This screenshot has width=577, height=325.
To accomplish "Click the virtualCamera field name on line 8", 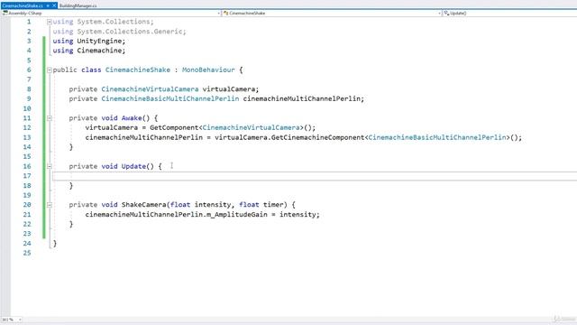I will click(x=229, y=89).
